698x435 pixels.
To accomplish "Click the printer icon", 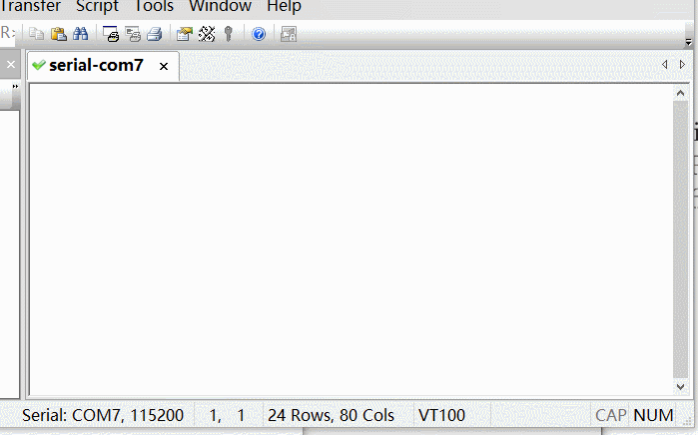I will tap(155, 34).
